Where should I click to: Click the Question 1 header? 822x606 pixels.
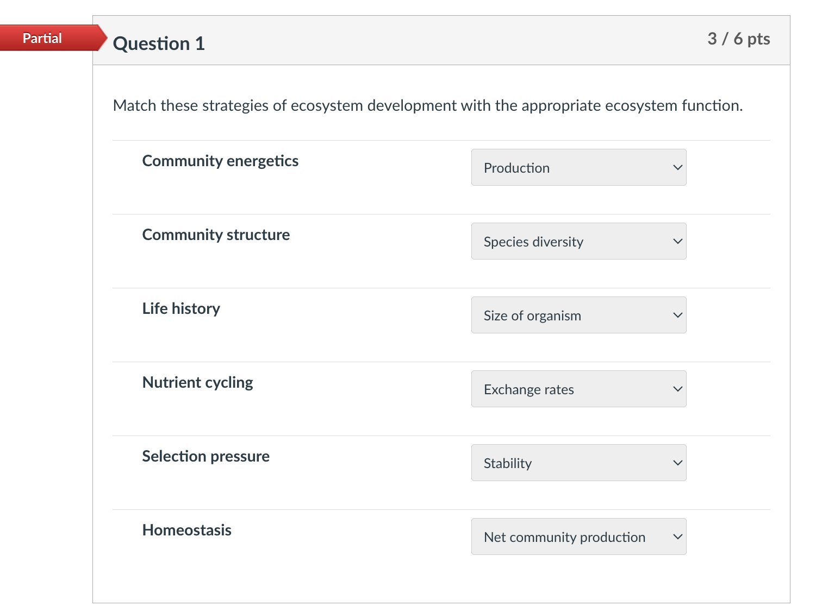click(158, 43)
